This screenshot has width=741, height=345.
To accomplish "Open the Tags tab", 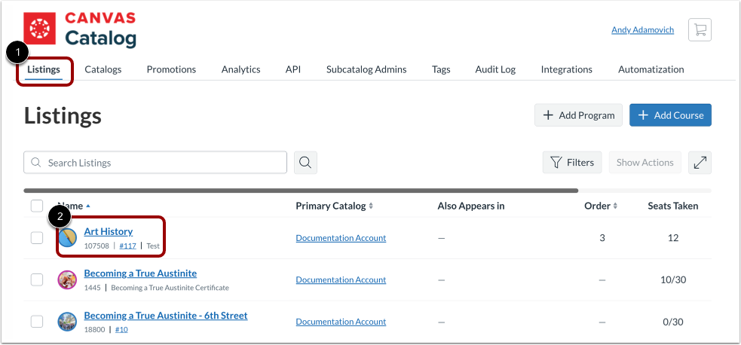I will (x=441, y=69).
